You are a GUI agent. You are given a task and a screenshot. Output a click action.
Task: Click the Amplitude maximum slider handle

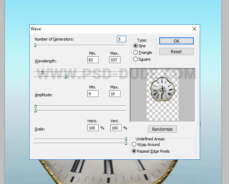(x=35, y=111)
